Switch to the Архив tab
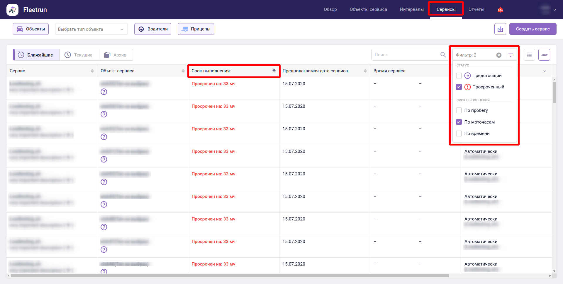The height and width of the screenshot is (284, 563). click(x=116, y=55)
